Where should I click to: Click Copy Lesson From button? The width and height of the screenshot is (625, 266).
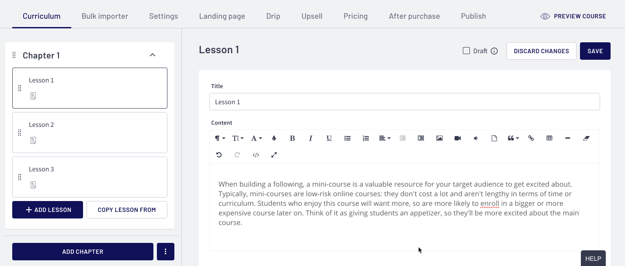[127, 210]
